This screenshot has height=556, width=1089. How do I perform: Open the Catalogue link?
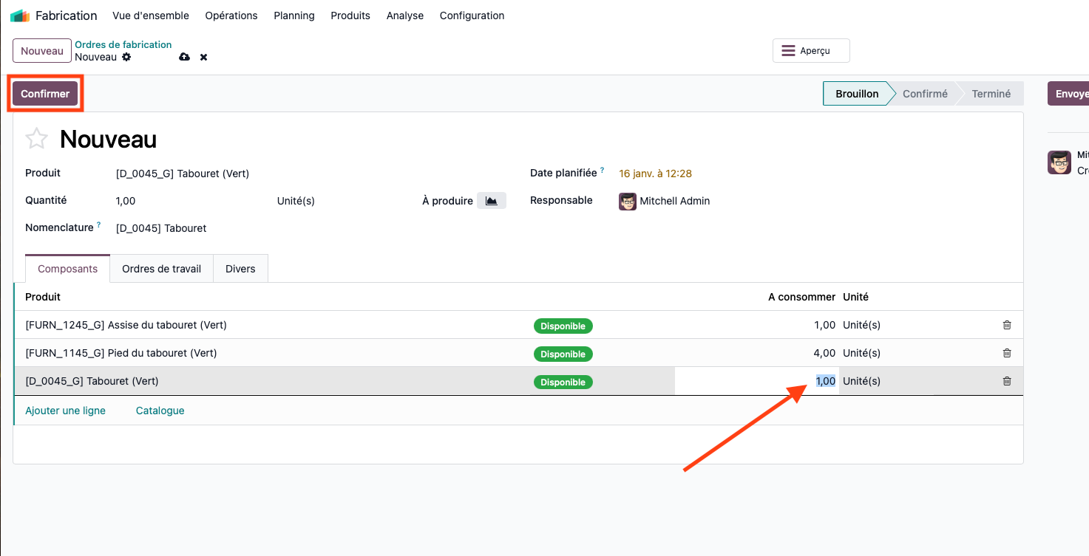160,411
